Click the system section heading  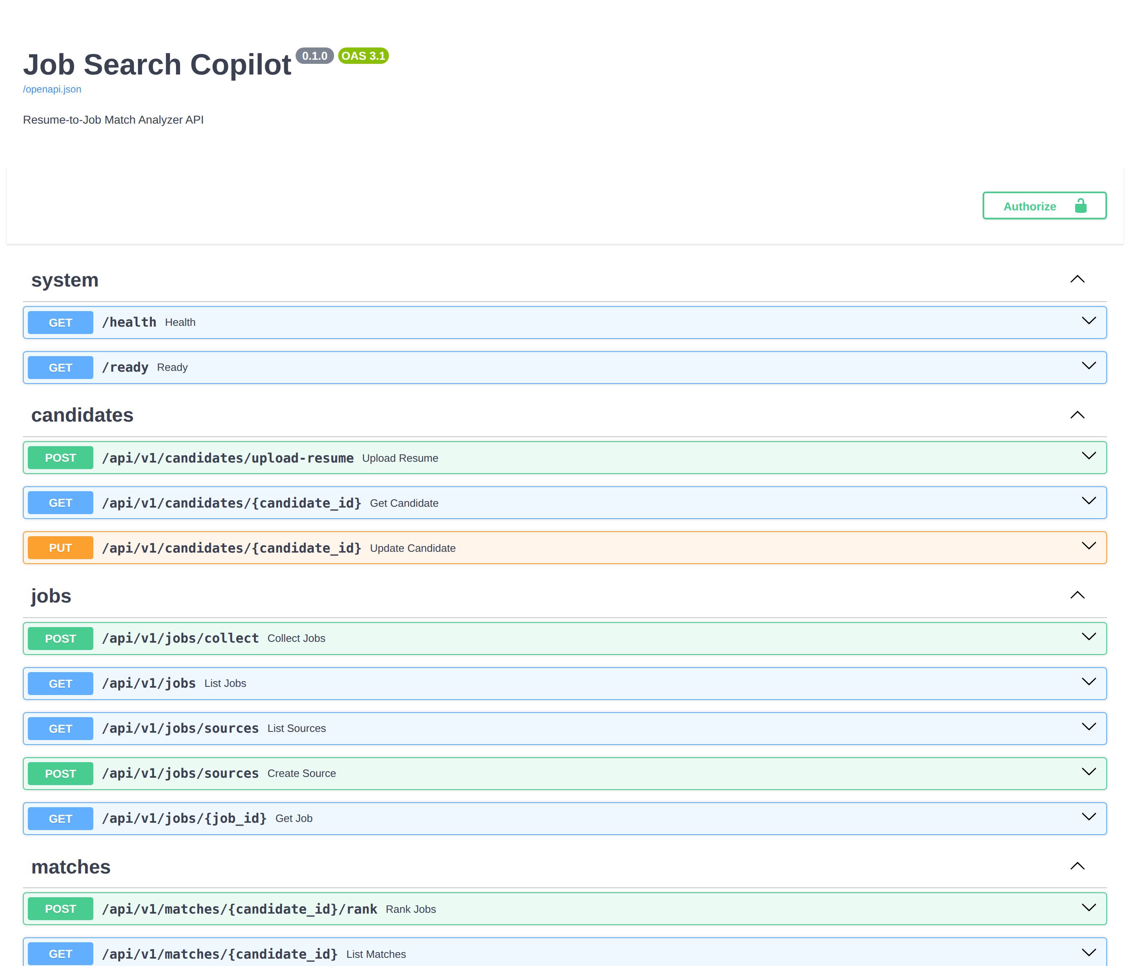tap(65, 280)
